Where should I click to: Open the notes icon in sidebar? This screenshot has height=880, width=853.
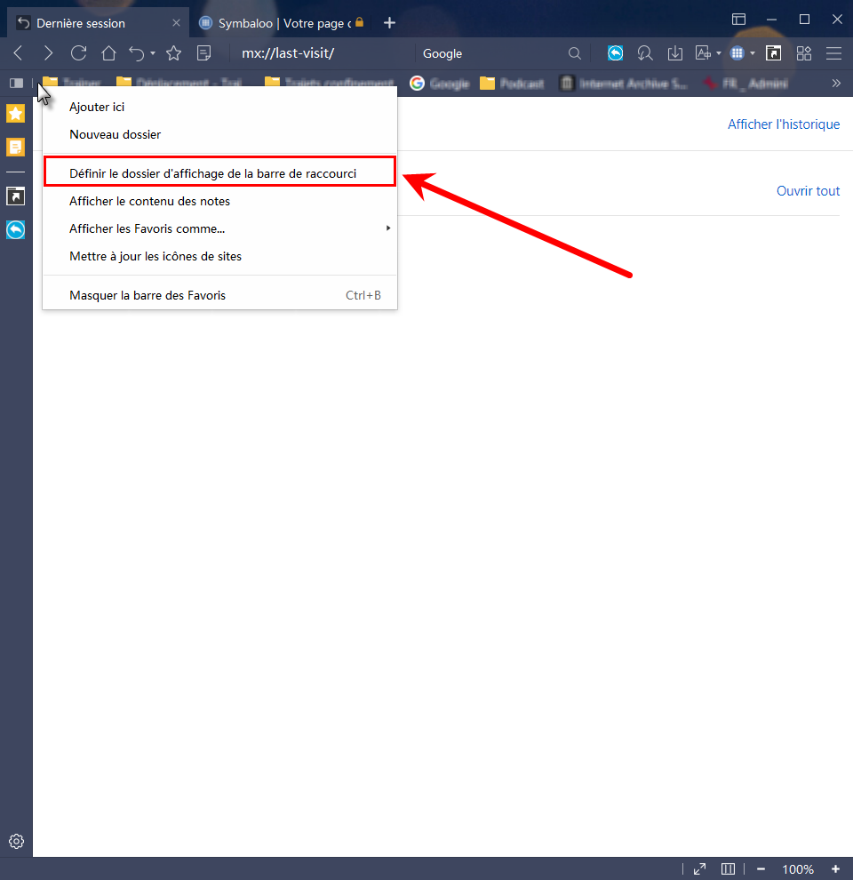tap(16, 148)
